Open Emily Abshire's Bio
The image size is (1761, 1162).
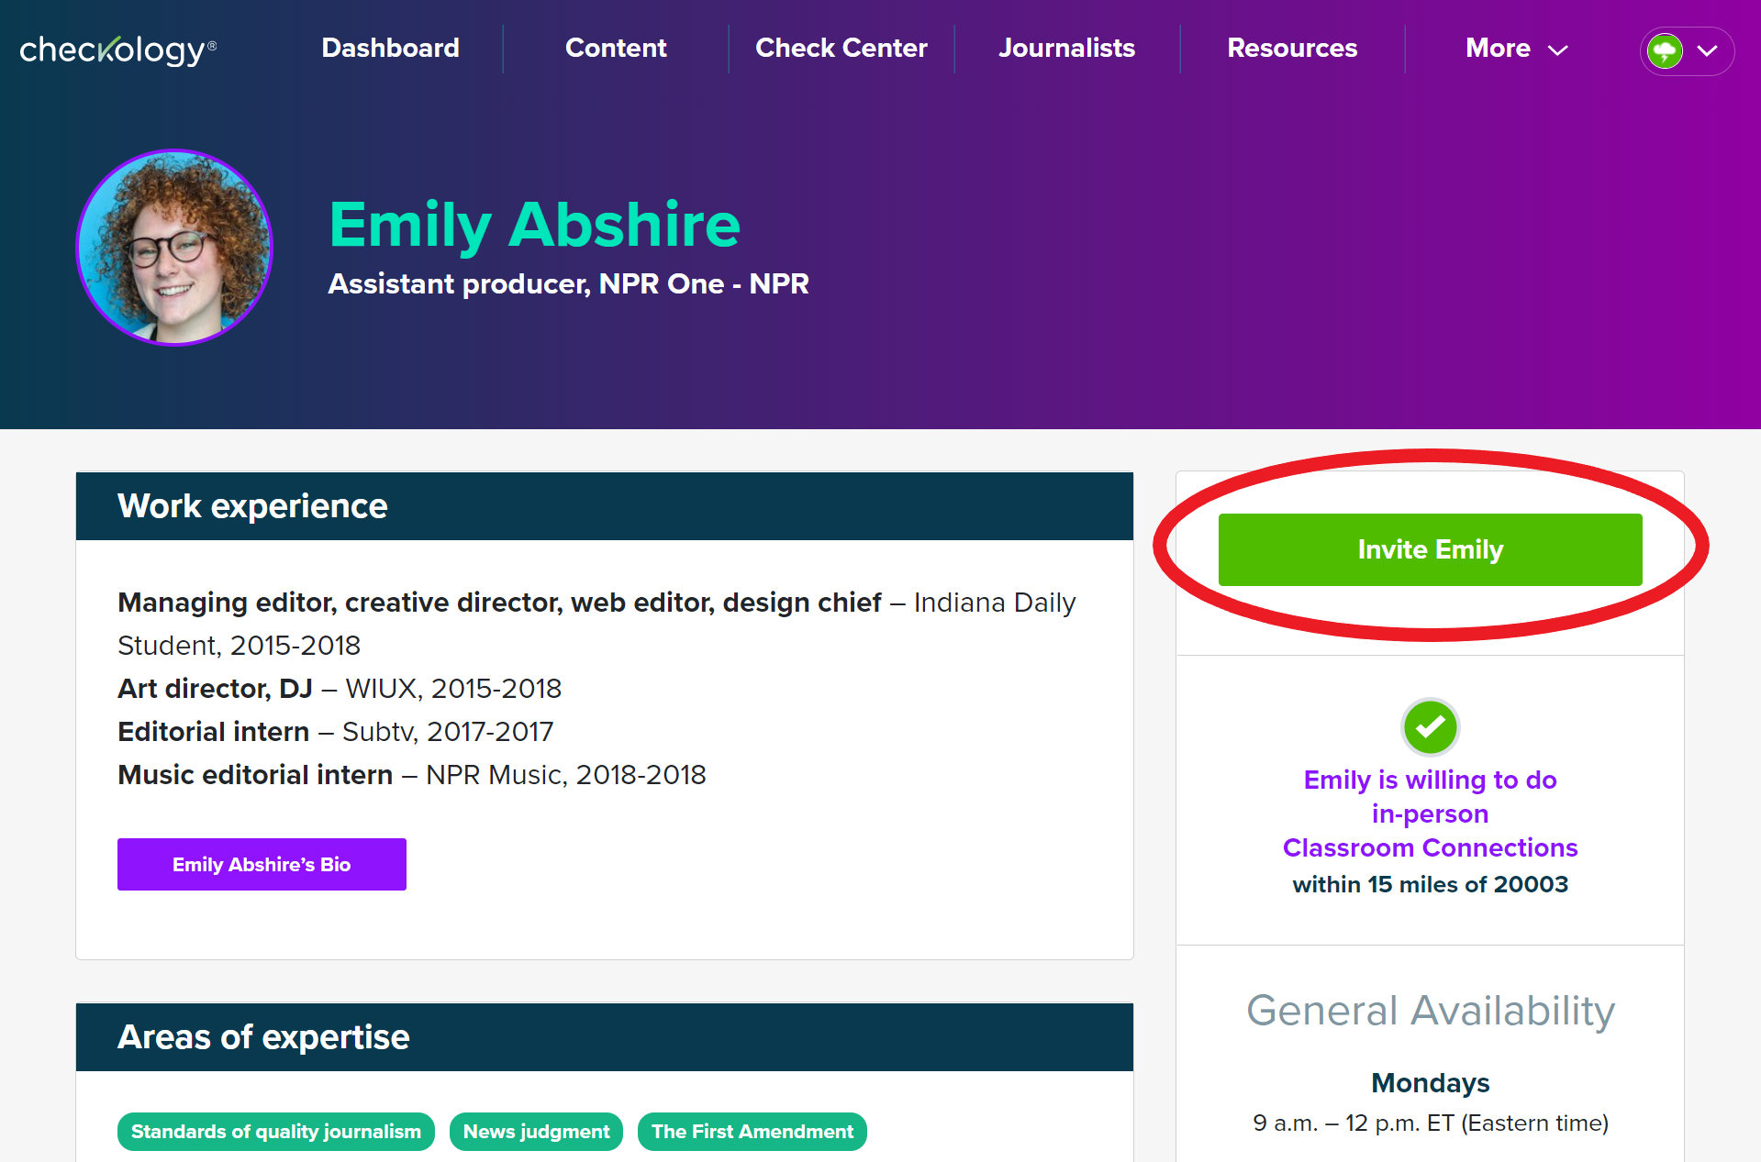pyautogui.click(x=262, y=864)
